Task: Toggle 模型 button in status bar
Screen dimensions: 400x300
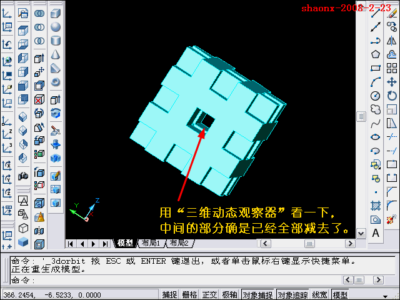Action: pyautogui.click(x=340, y=294)
